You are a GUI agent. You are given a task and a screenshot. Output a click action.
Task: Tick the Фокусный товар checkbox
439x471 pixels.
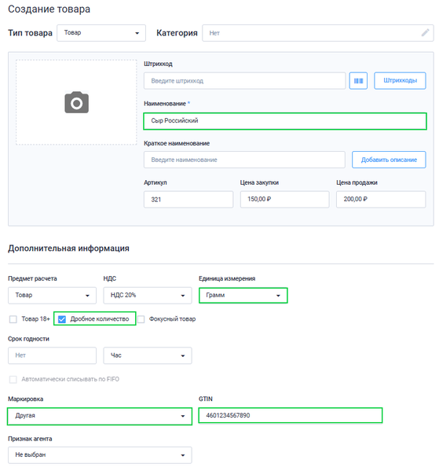click(141, 319)
